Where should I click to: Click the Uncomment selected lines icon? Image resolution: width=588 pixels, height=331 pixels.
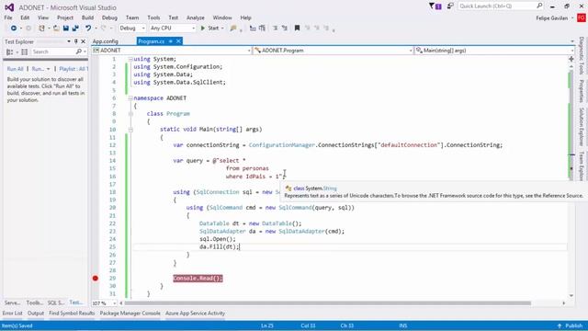[x=262, y=29]
